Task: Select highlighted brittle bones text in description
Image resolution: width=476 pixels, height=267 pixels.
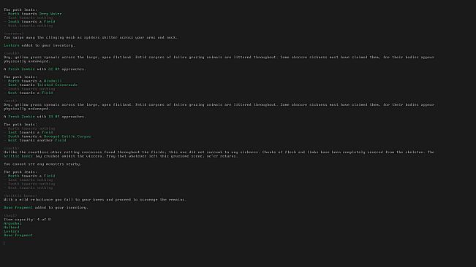Action: click(x=18, y=156)
